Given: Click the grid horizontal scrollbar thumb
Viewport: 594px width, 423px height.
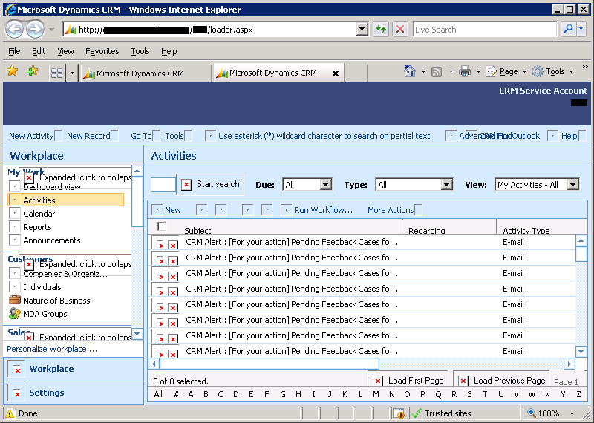Looking at the screenshot, I should pyautogui.click(x=270, y=364).
